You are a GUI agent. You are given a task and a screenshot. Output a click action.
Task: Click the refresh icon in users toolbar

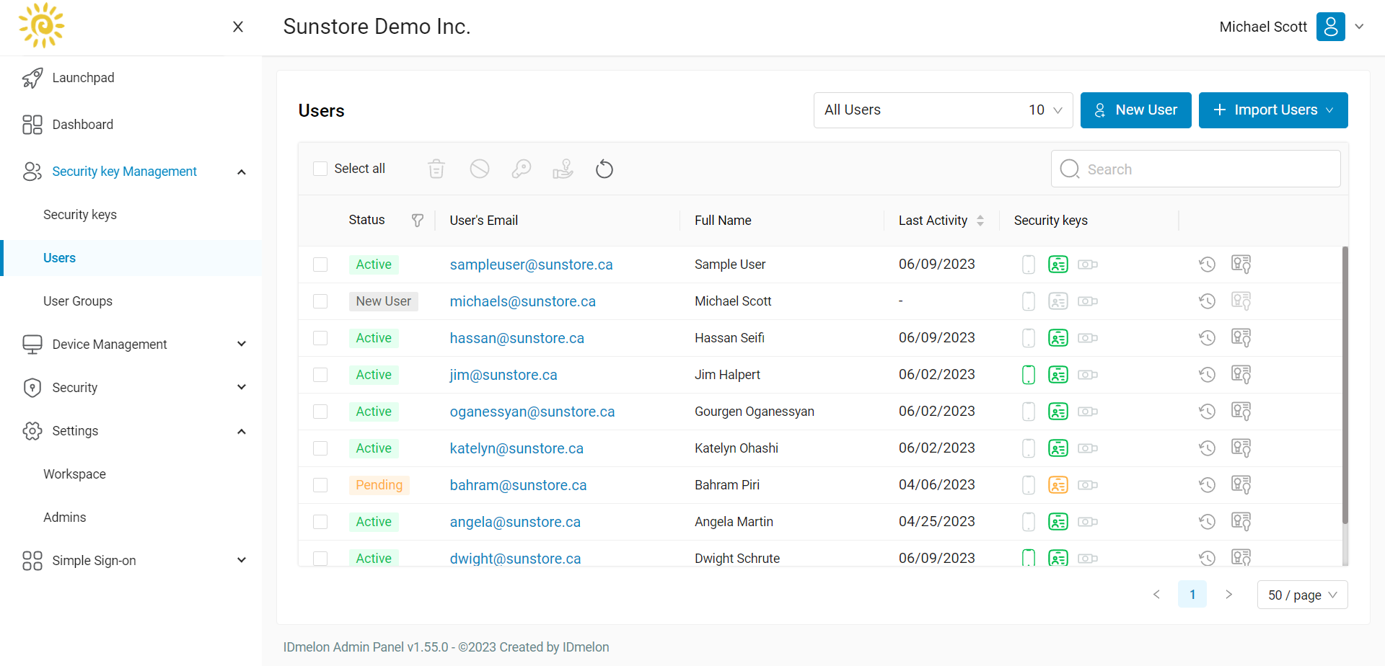click(604, 169)
